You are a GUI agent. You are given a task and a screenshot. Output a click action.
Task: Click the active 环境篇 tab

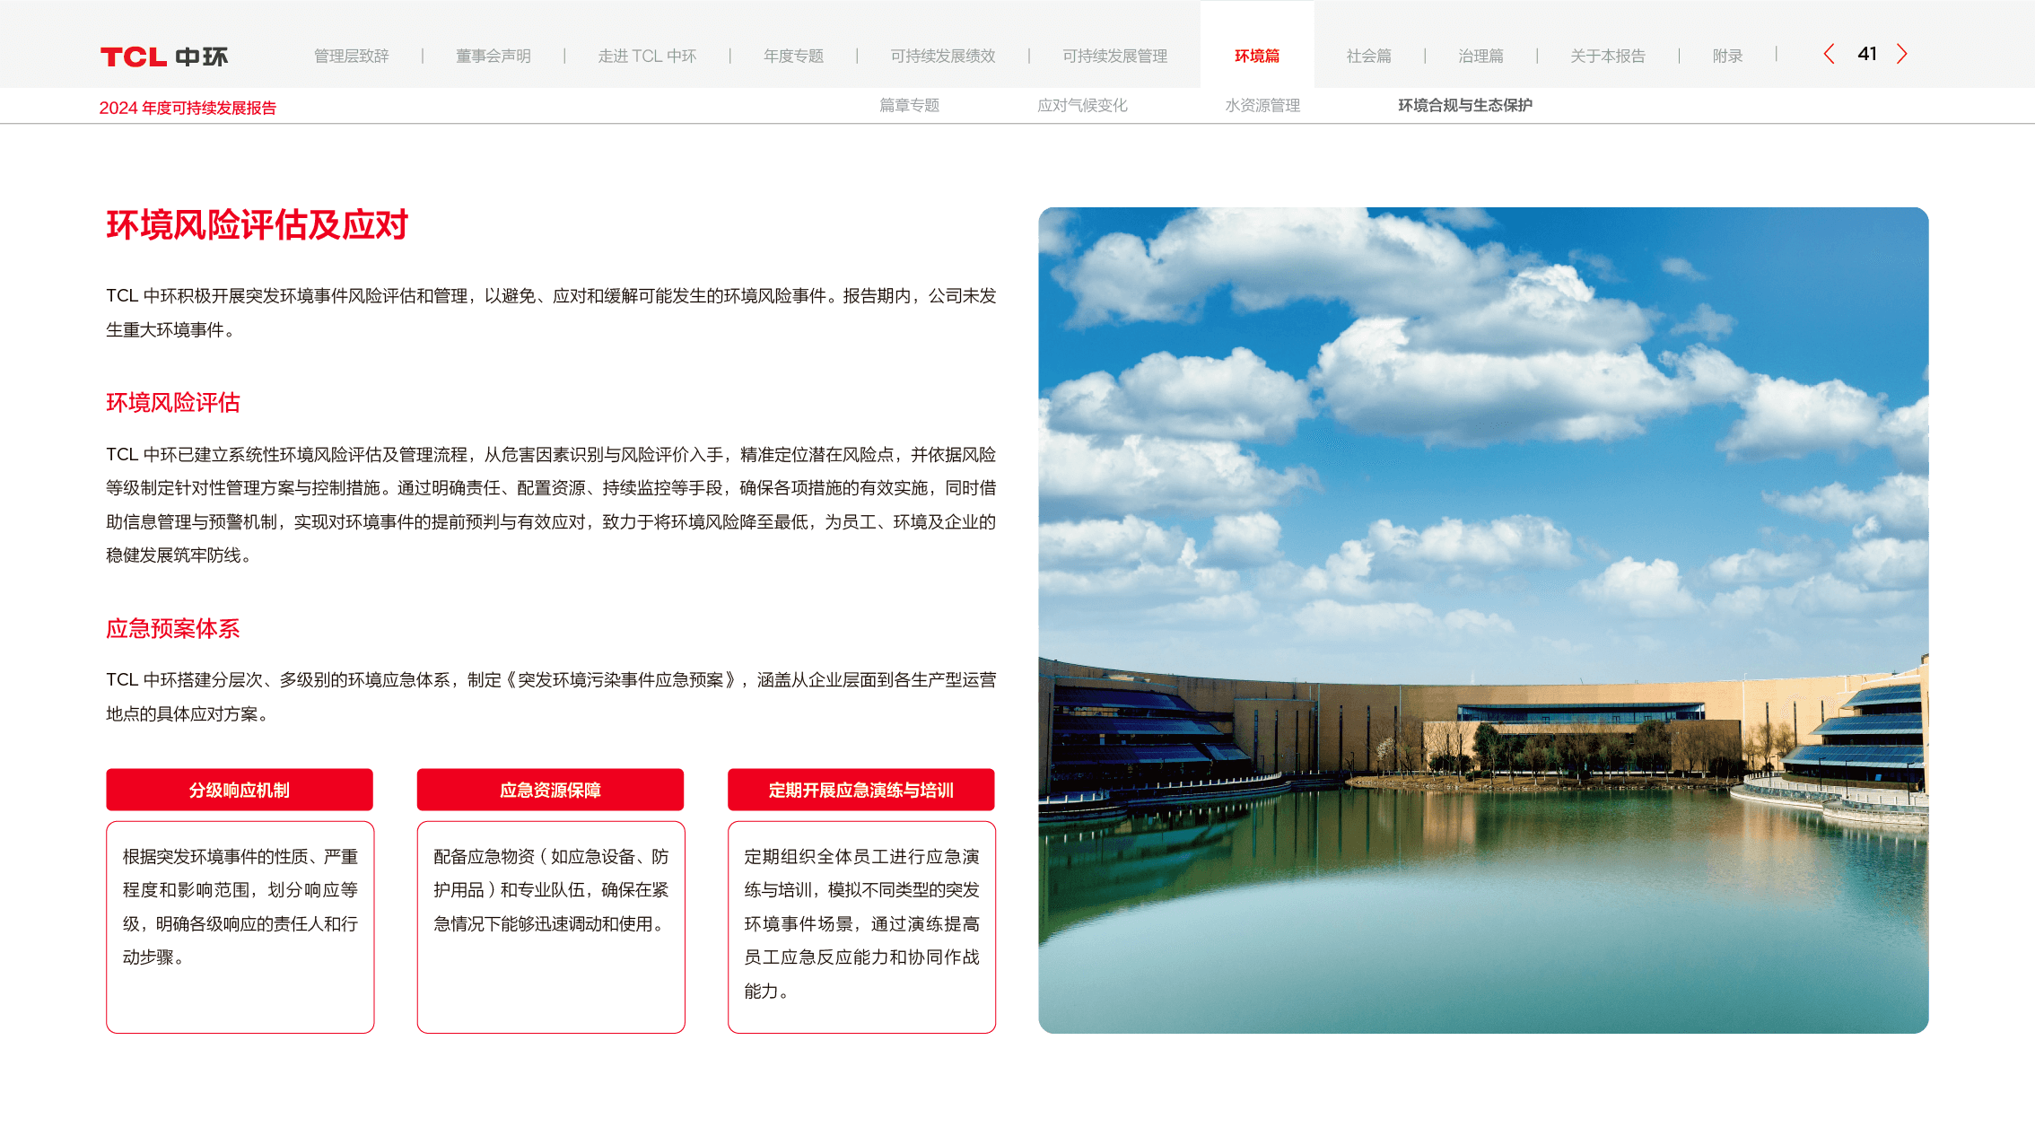pos(1256,56)
